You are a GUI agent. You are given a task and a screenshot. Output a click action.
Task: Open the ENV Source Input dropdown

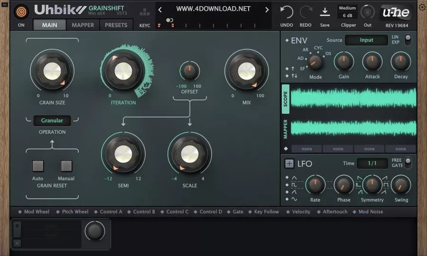point(366,40)
